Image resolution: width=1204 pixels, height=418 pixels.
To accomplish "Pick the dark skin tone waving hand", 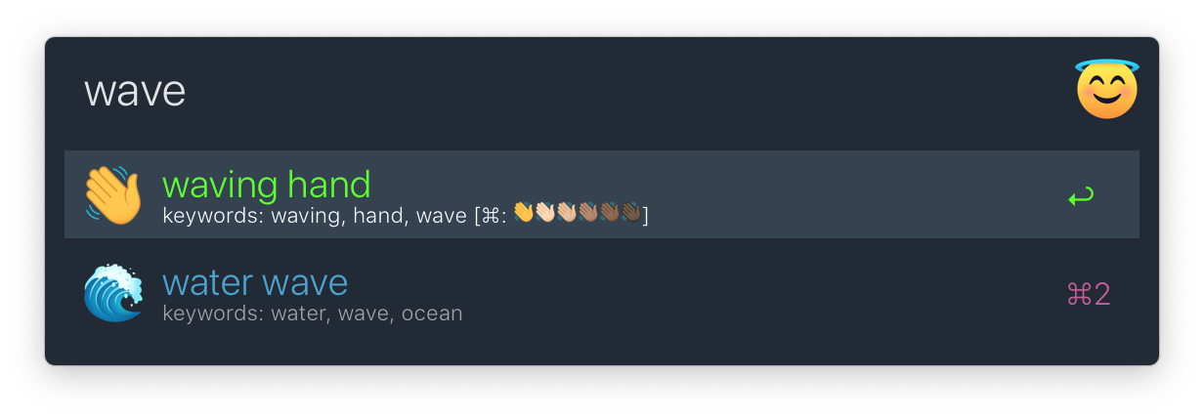I will 630,212.
